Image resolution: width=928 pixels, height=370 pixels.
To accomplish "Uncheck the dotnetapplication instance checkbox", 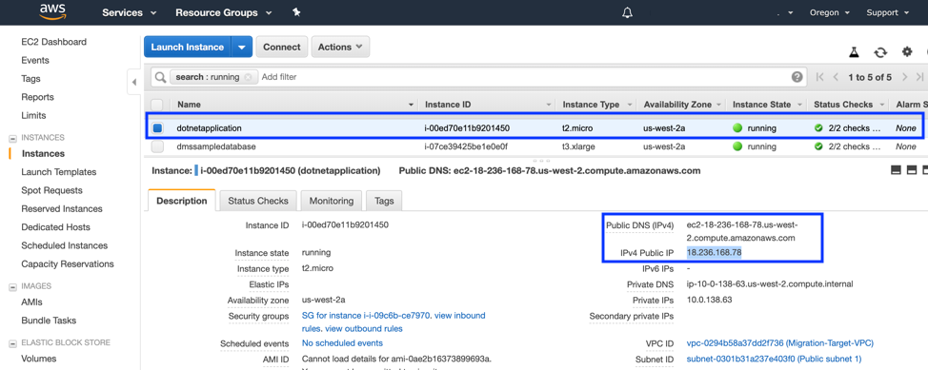I will [157, 127].
